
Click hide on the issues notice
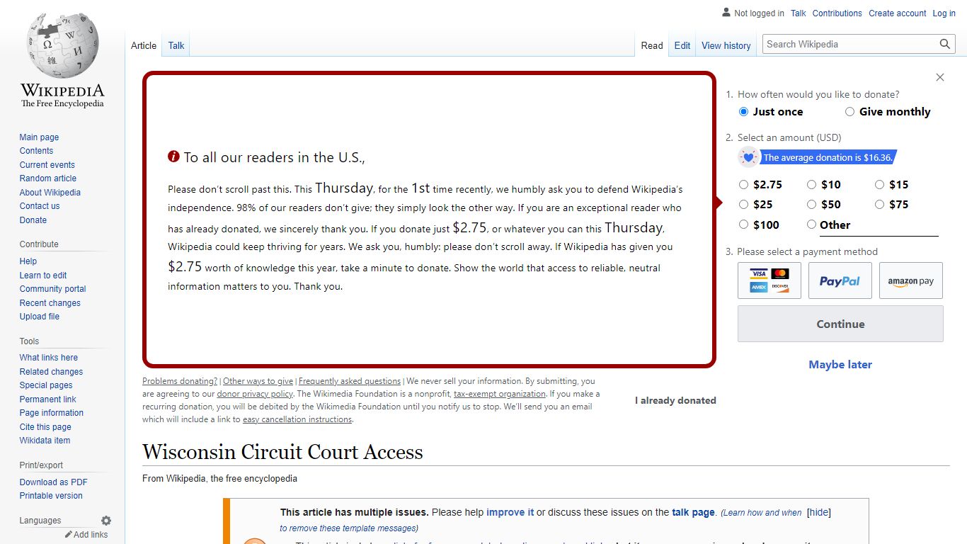point(819,512)
